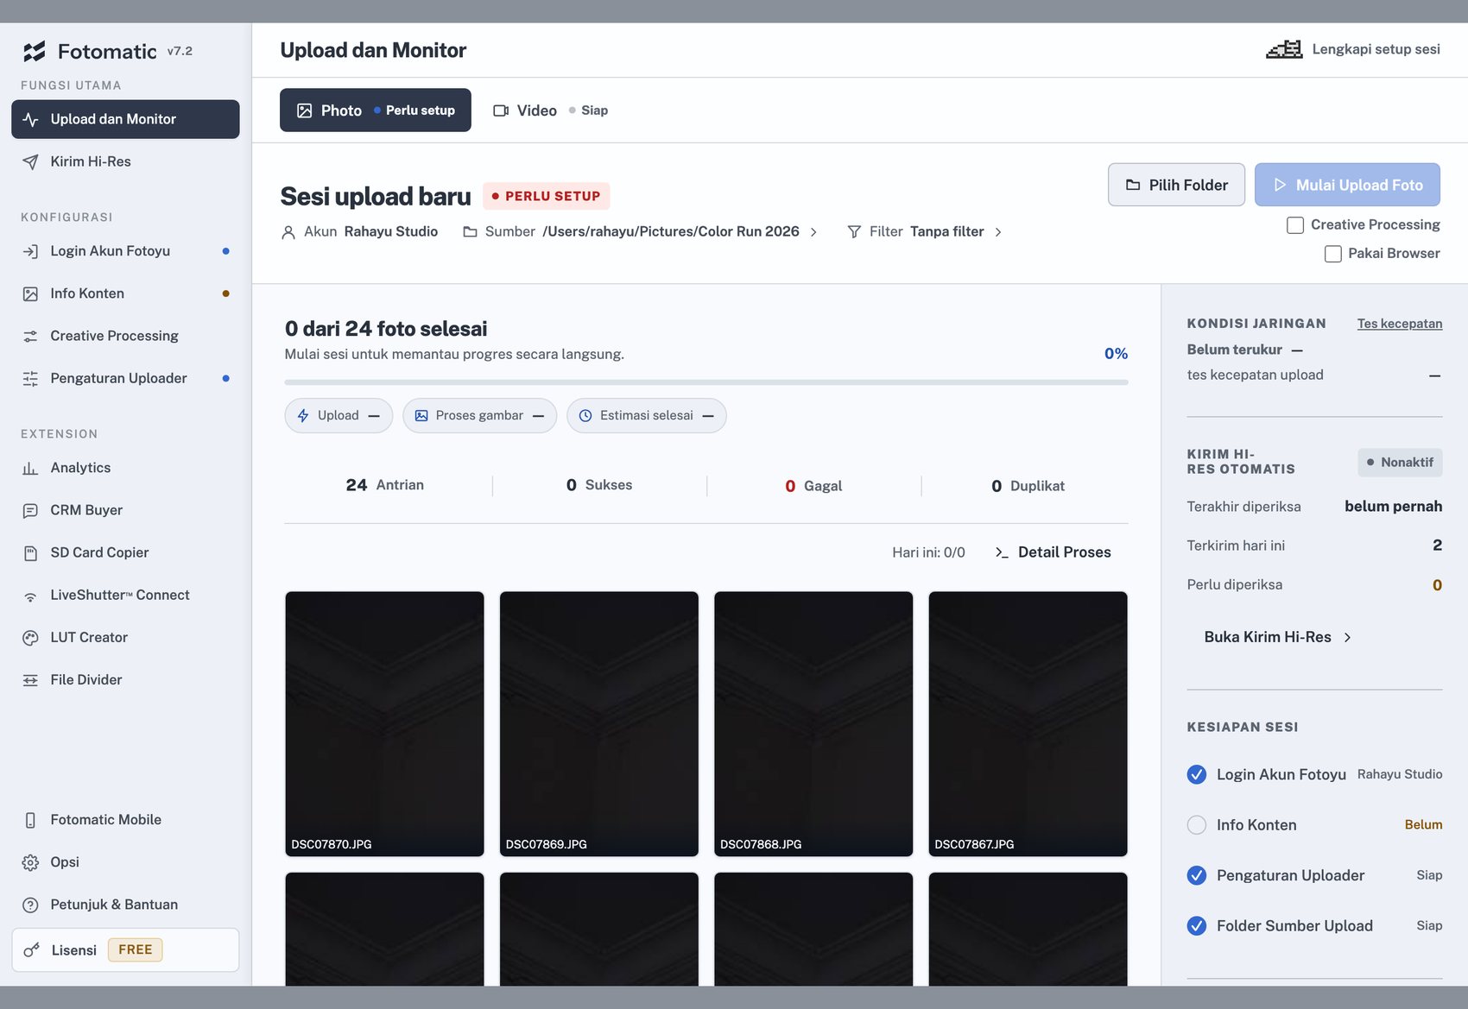1468x1009 pixels.
Task: Click the LiveShutter Connect wifi icon
Action: tap(30, 596)
